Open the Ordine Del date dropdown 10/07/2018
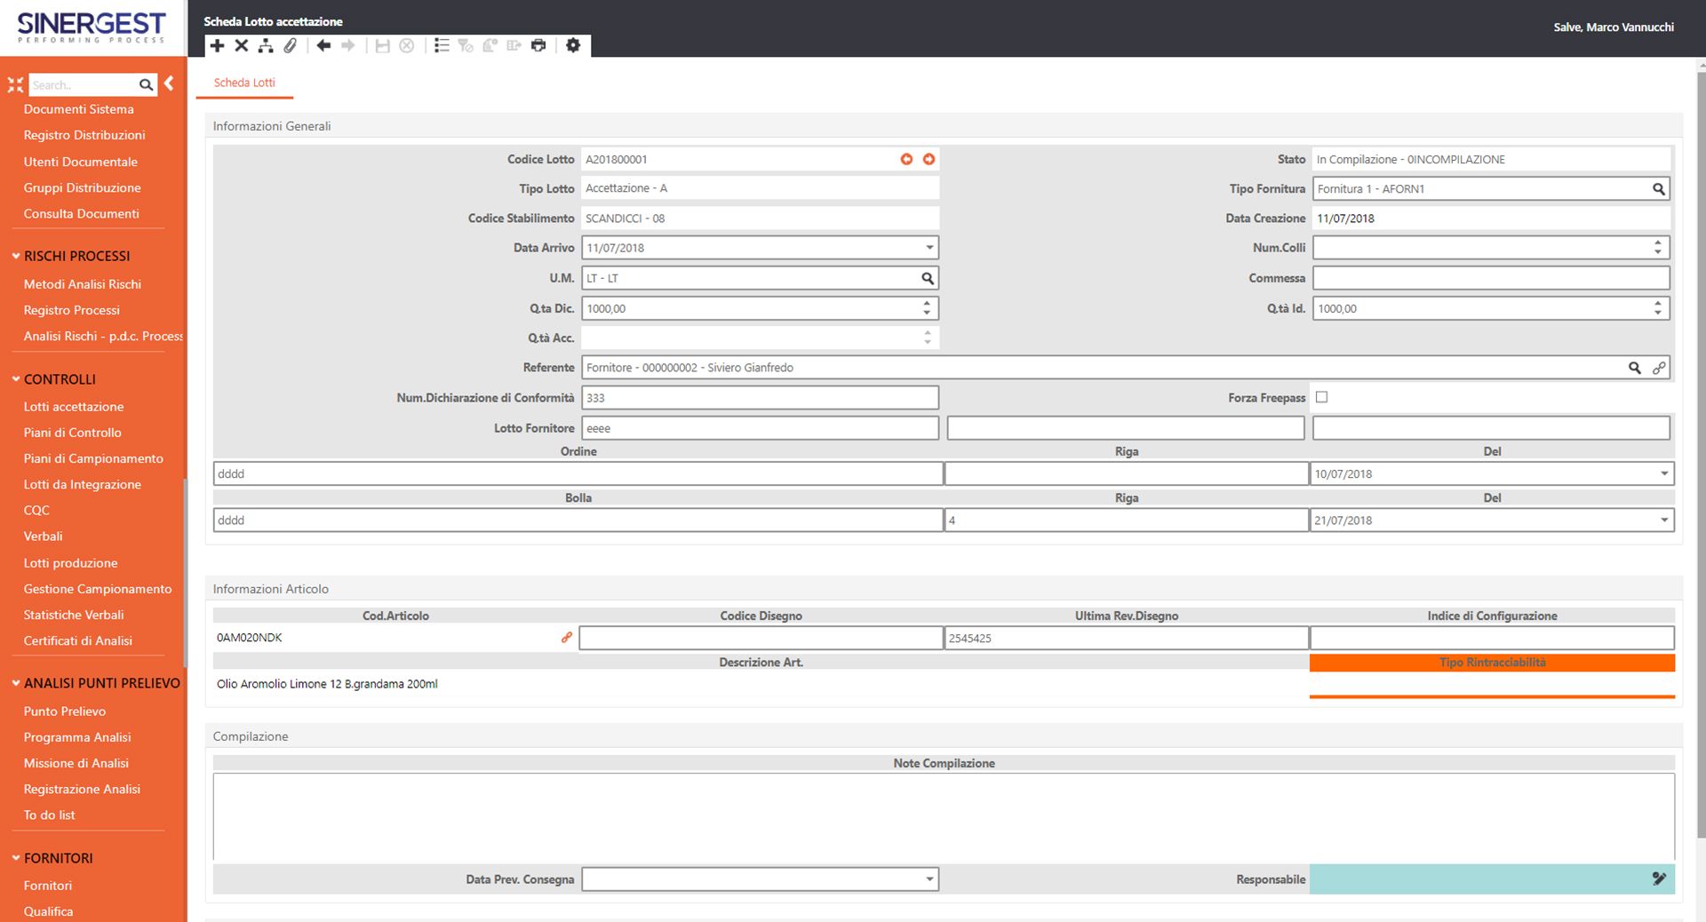The height and width of the screenshot is (922, 1706). 1664,473
